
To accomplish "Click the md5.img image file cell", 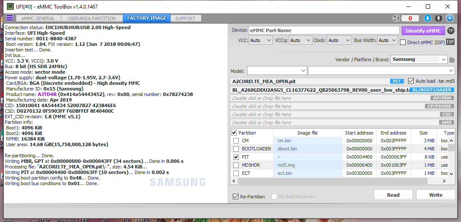I will click(308, 165).
